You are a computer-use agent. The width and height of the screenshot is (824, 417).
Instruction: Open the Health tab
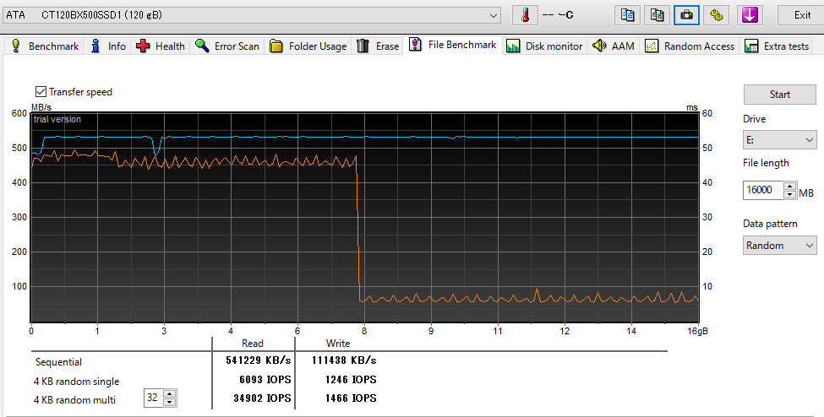160,46
